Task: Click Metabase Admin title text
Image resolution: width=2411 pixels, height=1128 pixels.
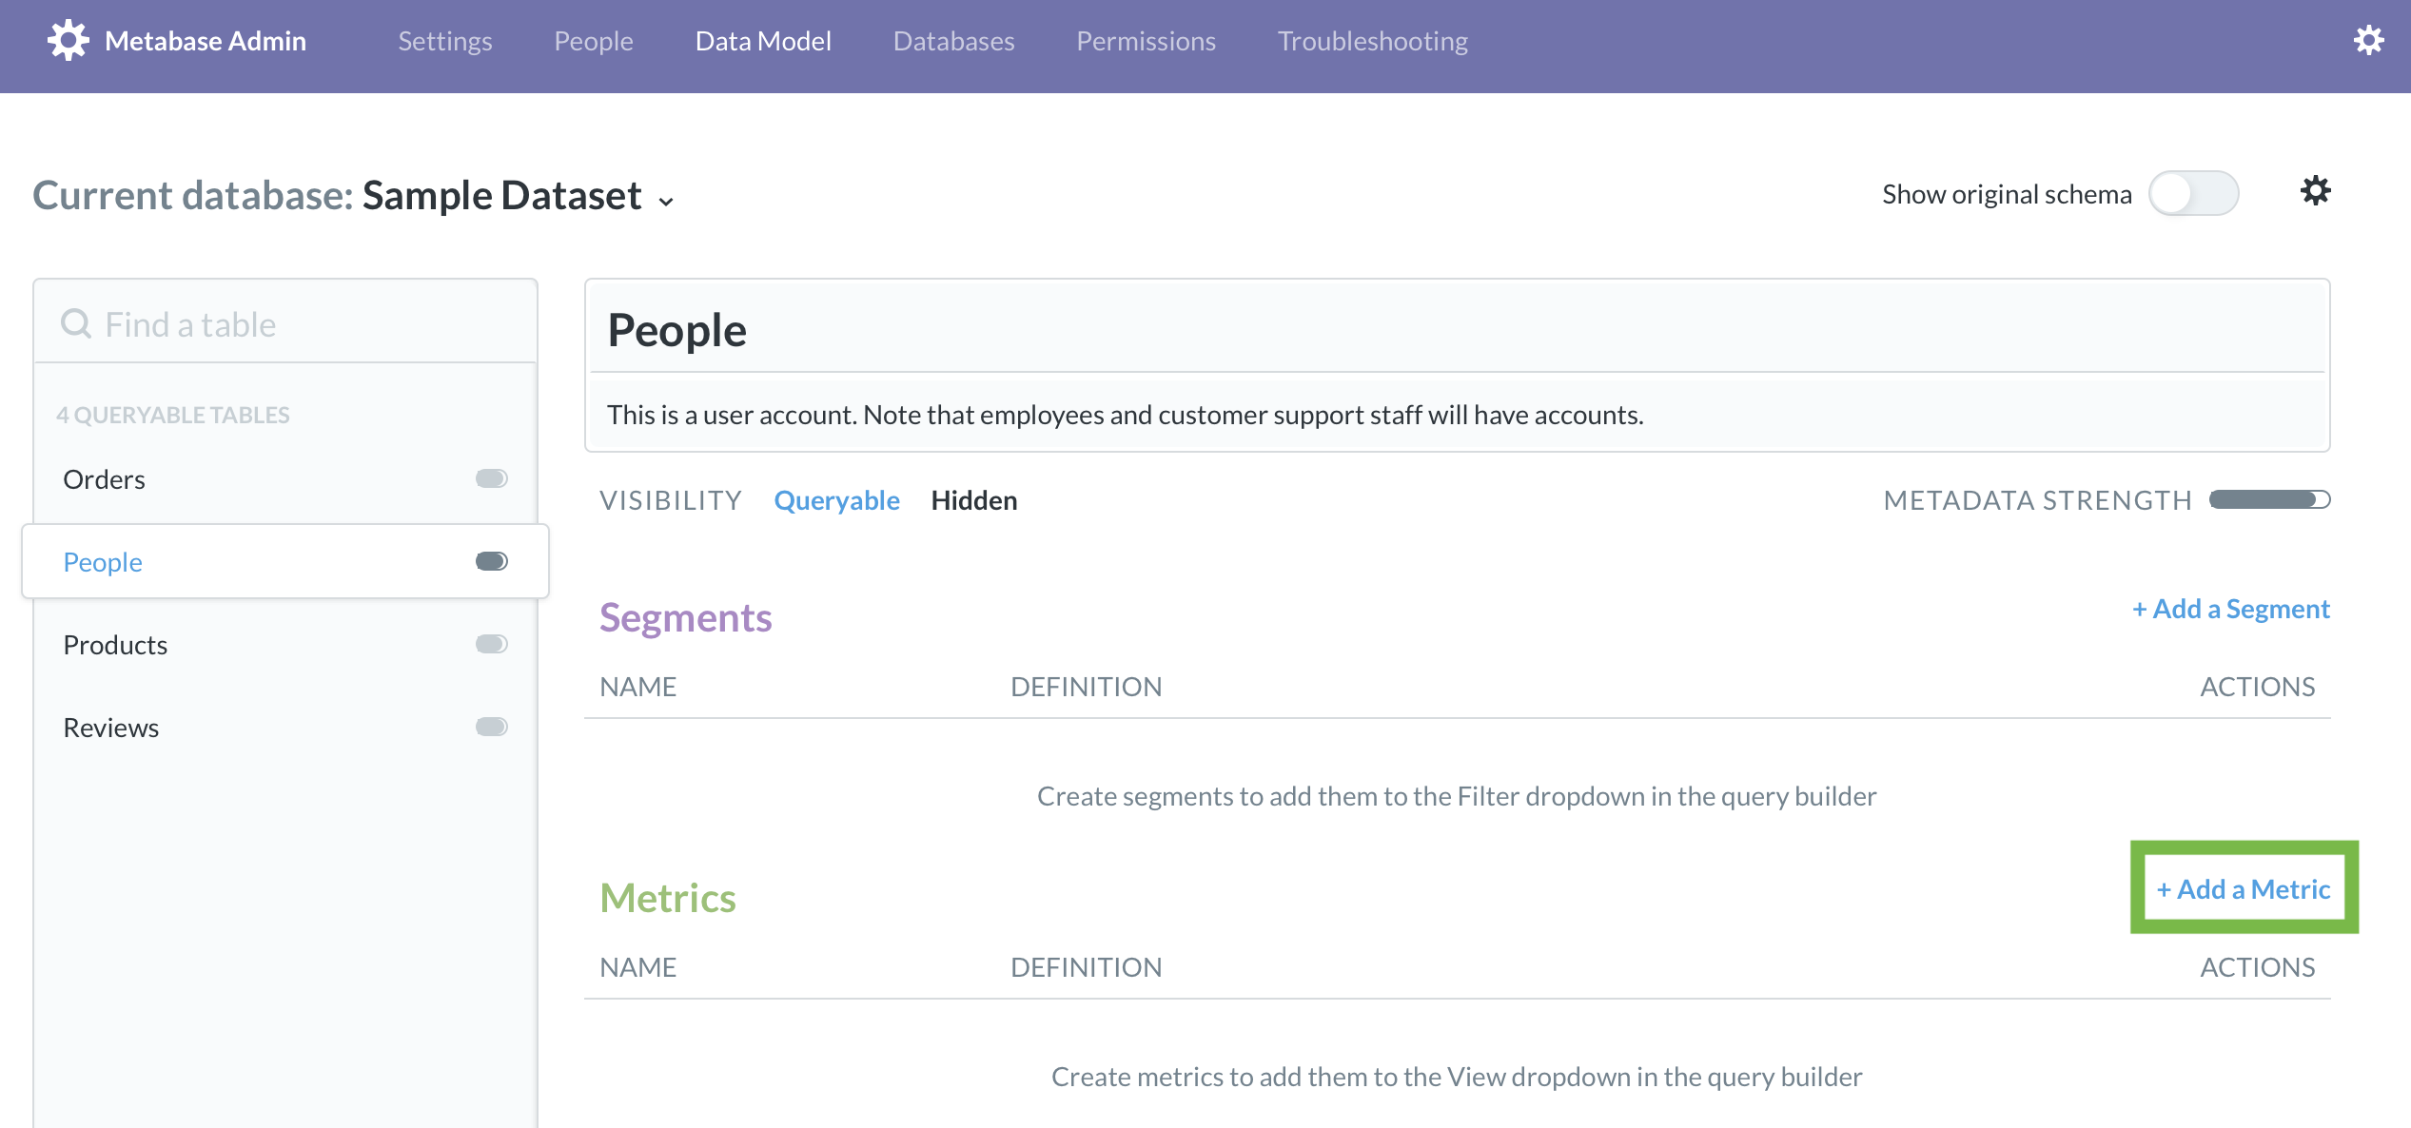Action: 206,41
